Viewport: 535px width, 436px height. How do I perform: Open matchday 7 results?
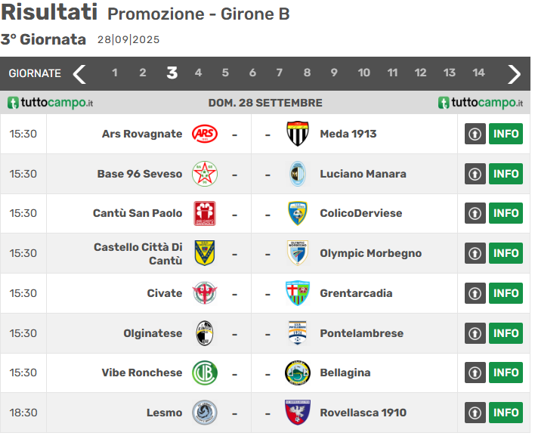click(280, 73)
